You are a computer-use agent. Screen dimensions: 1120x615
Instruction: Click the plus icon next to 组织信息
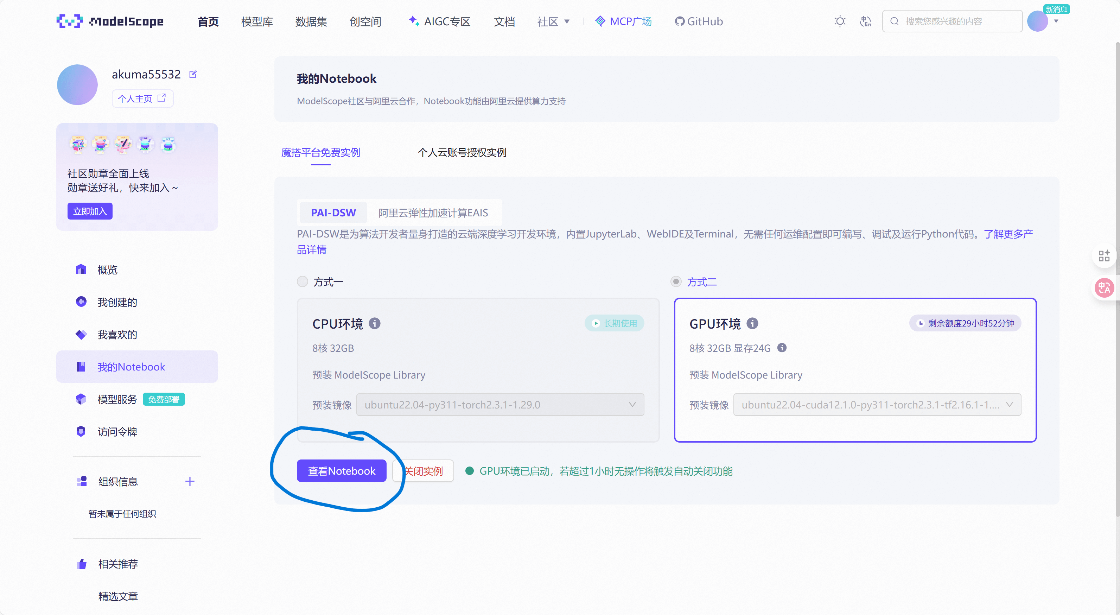point(190,481)
